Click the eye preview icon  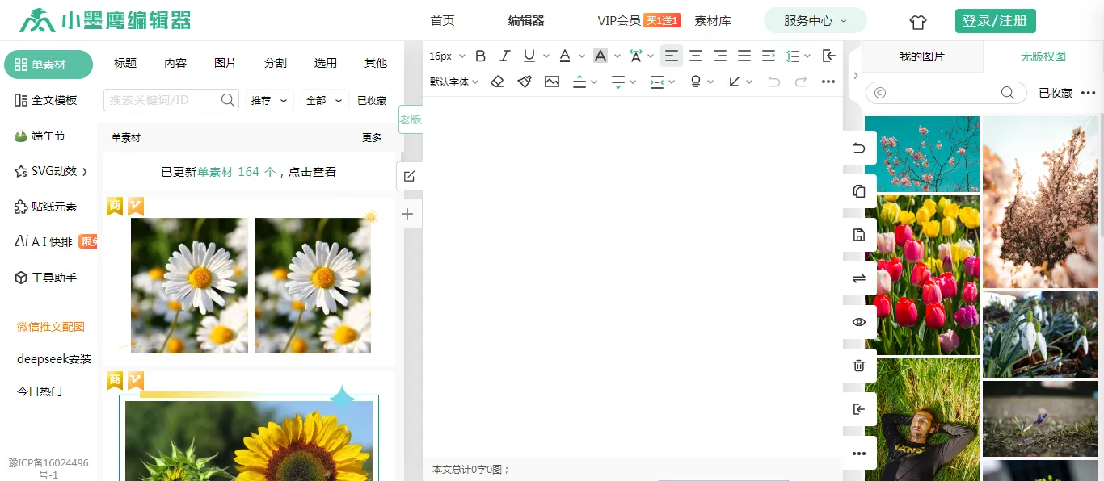[x=859, y=322]
